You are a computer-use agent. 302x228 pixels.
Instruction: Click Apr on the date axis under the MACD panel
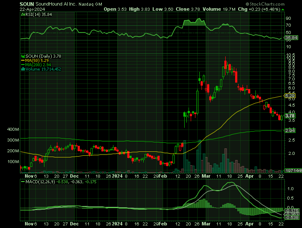pyautogui.click(x=249, y=224)
